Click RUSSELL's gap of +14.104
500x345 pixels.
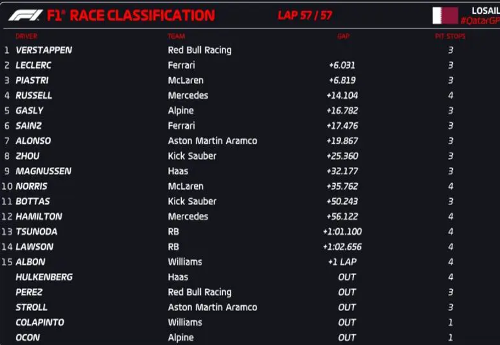coord(342,96)
